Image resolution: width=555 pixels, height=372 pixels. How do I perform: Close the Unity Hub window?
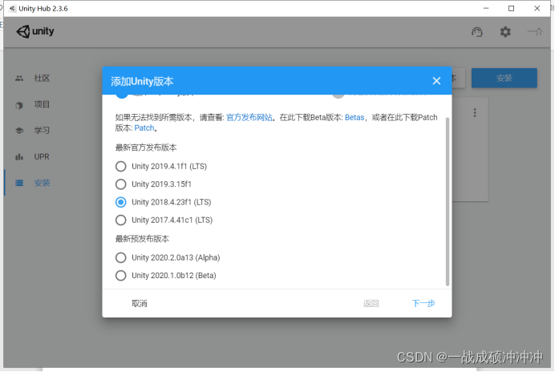pos(537,9)
